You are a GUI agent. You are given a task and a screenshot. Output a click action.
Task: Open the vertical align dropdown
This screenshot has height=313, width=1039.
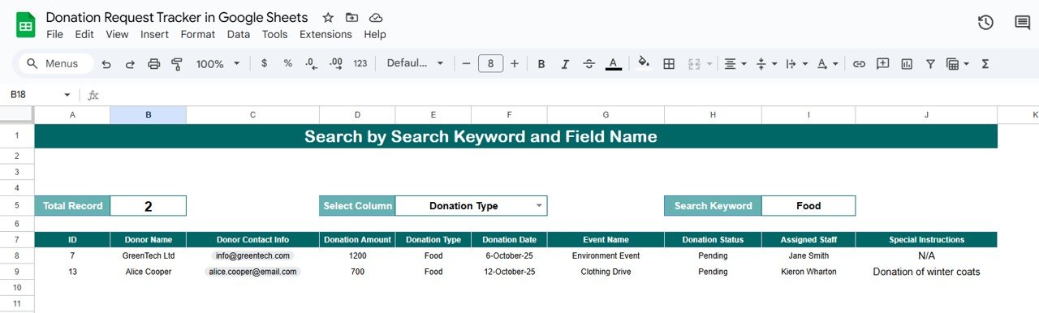click(x=766, y=63)
